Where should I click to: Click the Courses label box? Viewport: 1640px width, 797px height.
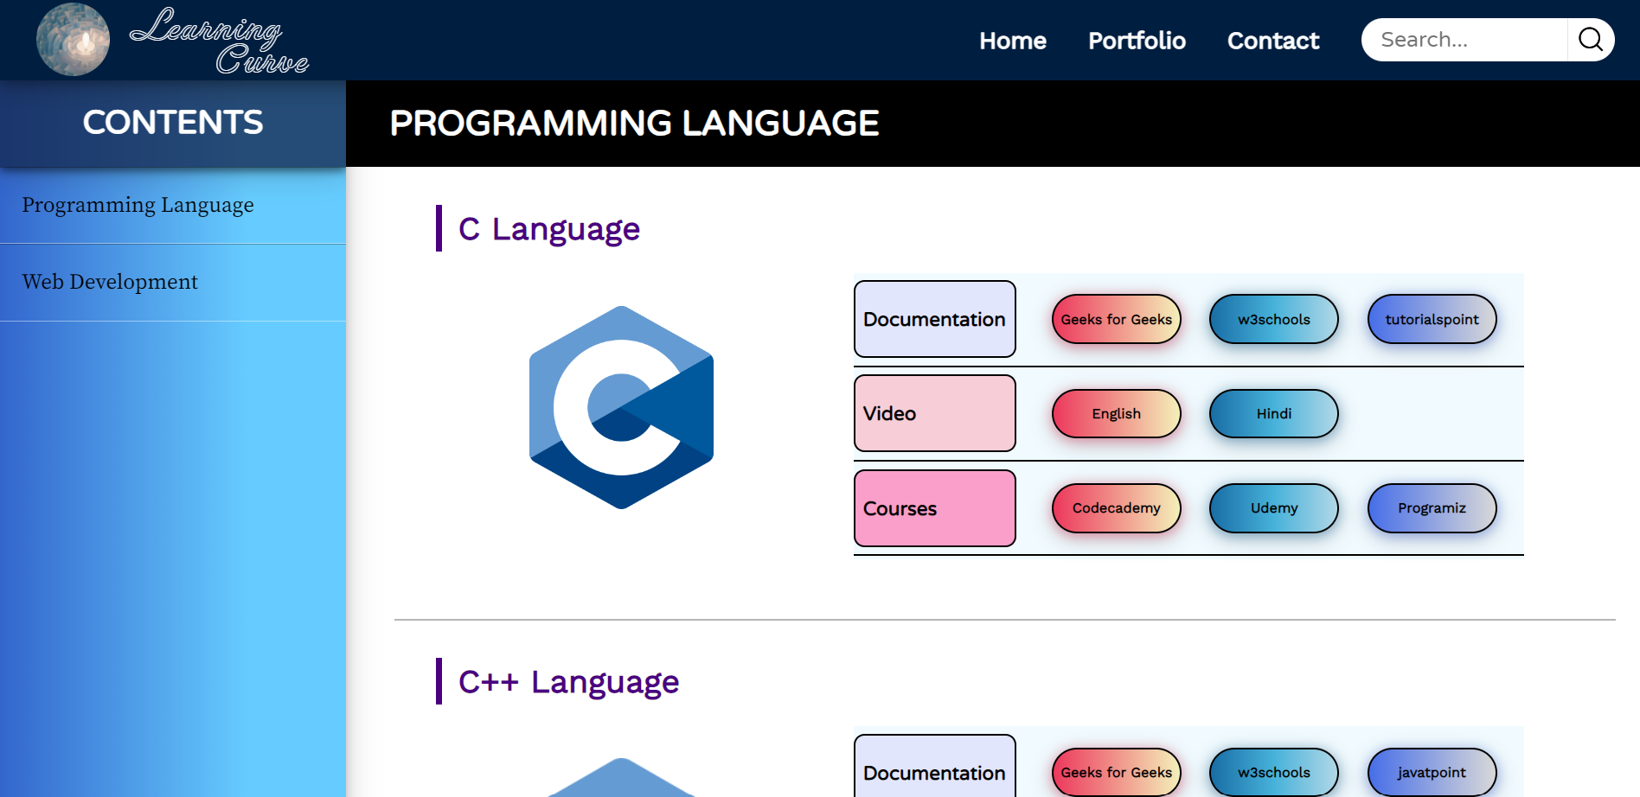935,508
